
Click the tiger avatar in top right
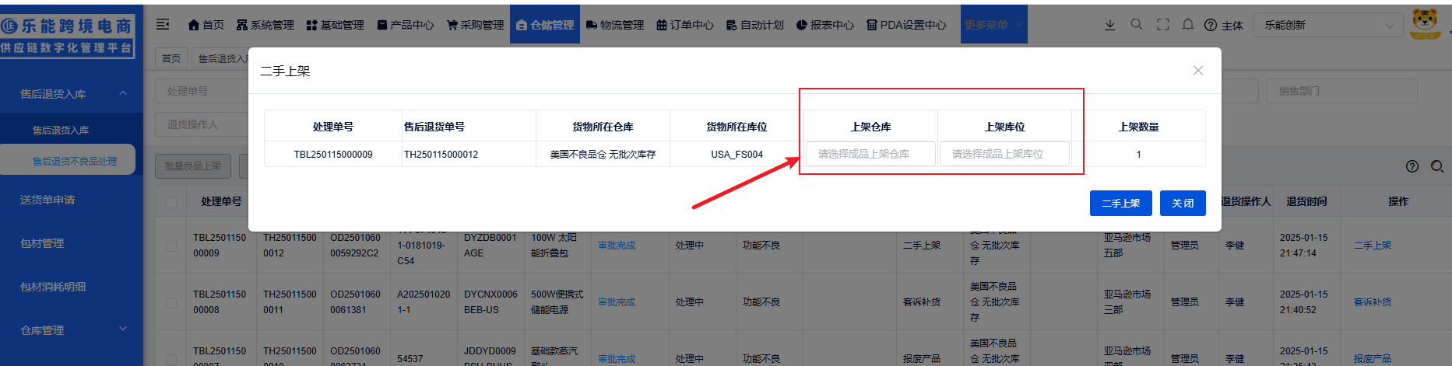coord(1425,23)
